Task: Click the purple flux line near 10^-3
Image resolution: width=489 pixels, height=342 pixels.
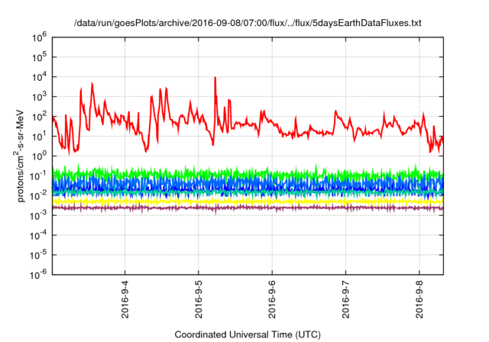Action: click(x=248, y=208)
